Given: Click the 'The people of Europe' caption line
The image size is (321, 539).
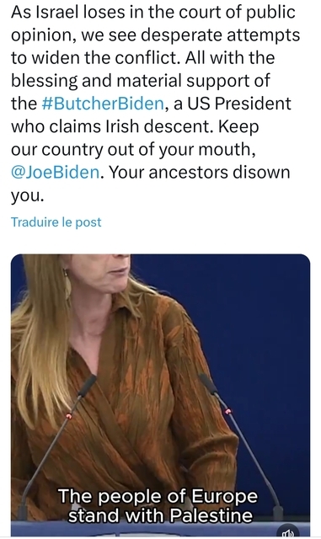Looking at the screenshot, I should click(x=158, y=496).
